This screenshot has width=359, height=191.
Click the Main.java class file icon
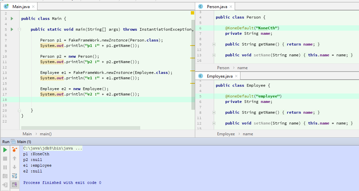[6, 6]
